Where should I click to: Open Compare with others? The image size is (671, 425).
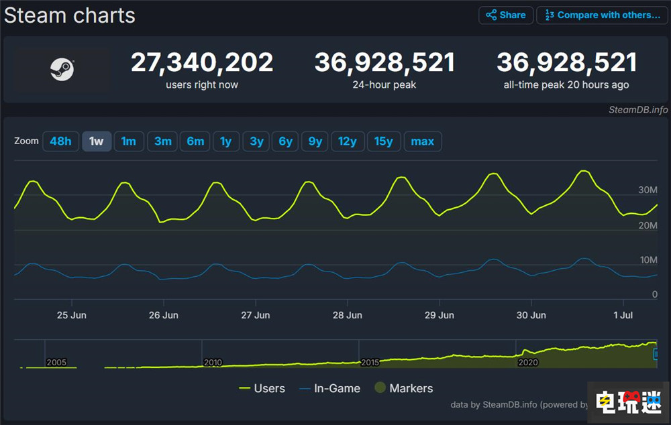601,15
